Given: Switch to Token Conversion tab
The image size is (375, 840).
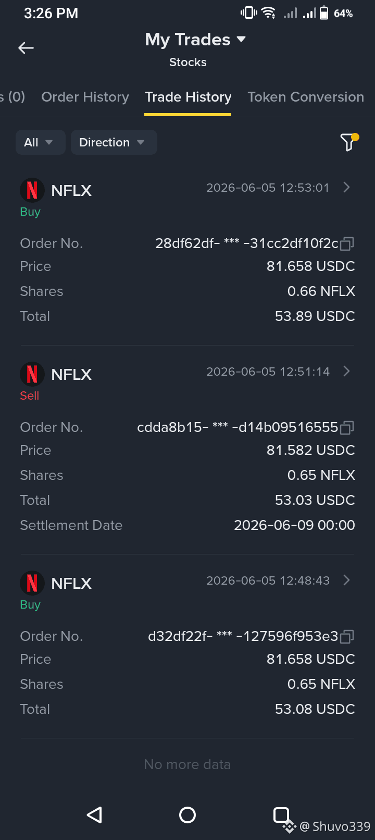Looking at the screenshot, I should [306, 97].
